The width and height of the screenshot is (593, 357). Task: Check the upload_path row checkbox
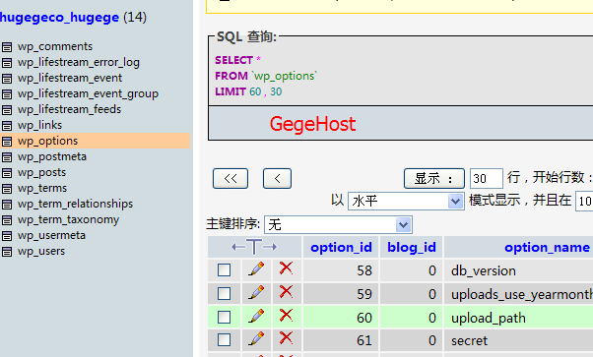[x=224, y=317]
